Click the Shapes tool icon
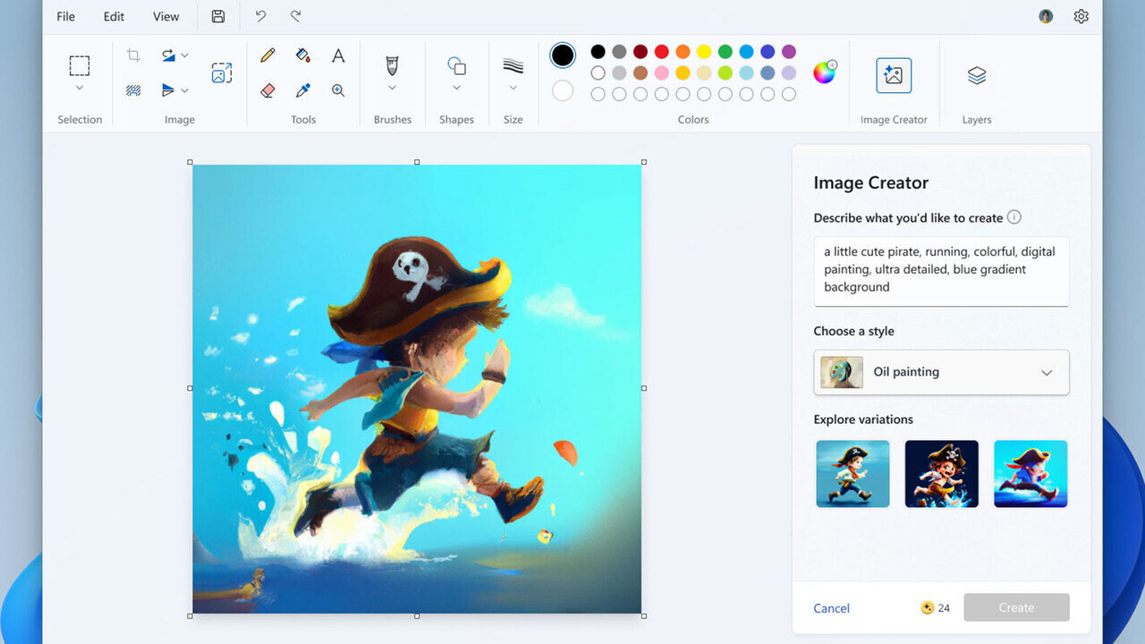Viewport: 1145px width, 644px height. (x=457, y=65)
